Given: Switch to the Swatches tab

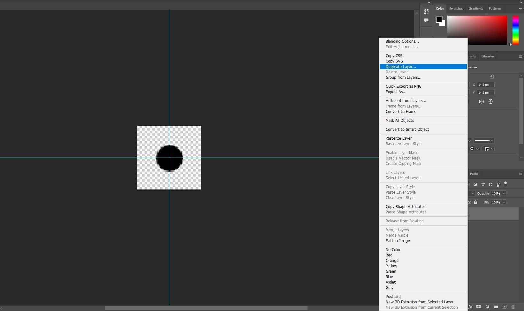Looking at the screenshot, I should (x=456, y=9).
